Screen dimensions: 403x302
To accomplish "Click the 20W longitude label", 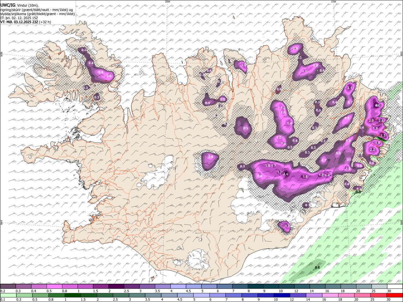I will tap(168, 2).
